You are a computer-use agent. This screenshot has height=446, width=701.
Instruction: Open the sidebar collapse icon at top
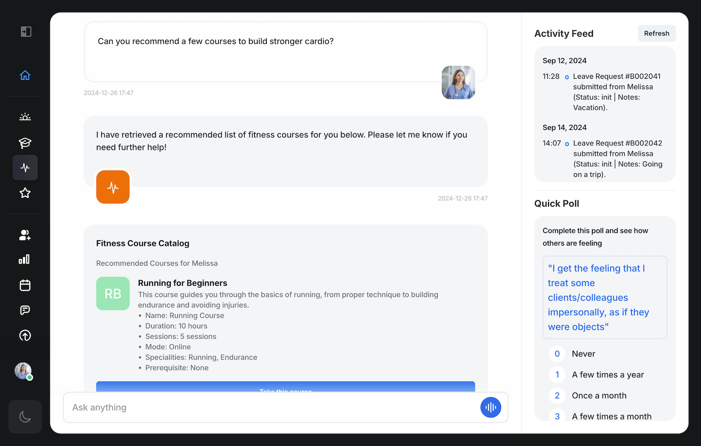pos(25,32)
